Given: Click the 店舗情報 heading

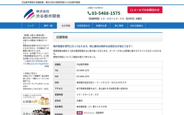Looking at the screenshot, I should 62,37.
